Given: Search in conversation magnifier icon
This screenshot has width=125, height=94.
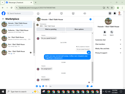Looking at the screenshot, I should (x=112, y=32).
